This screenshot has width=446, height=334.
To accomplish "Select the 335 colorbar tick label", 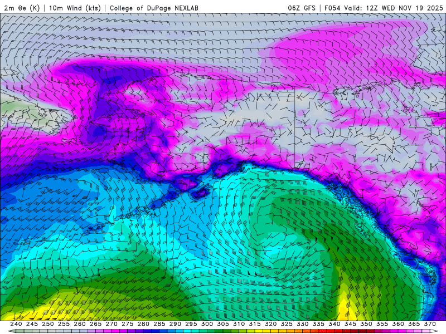I will click(318, 324).
